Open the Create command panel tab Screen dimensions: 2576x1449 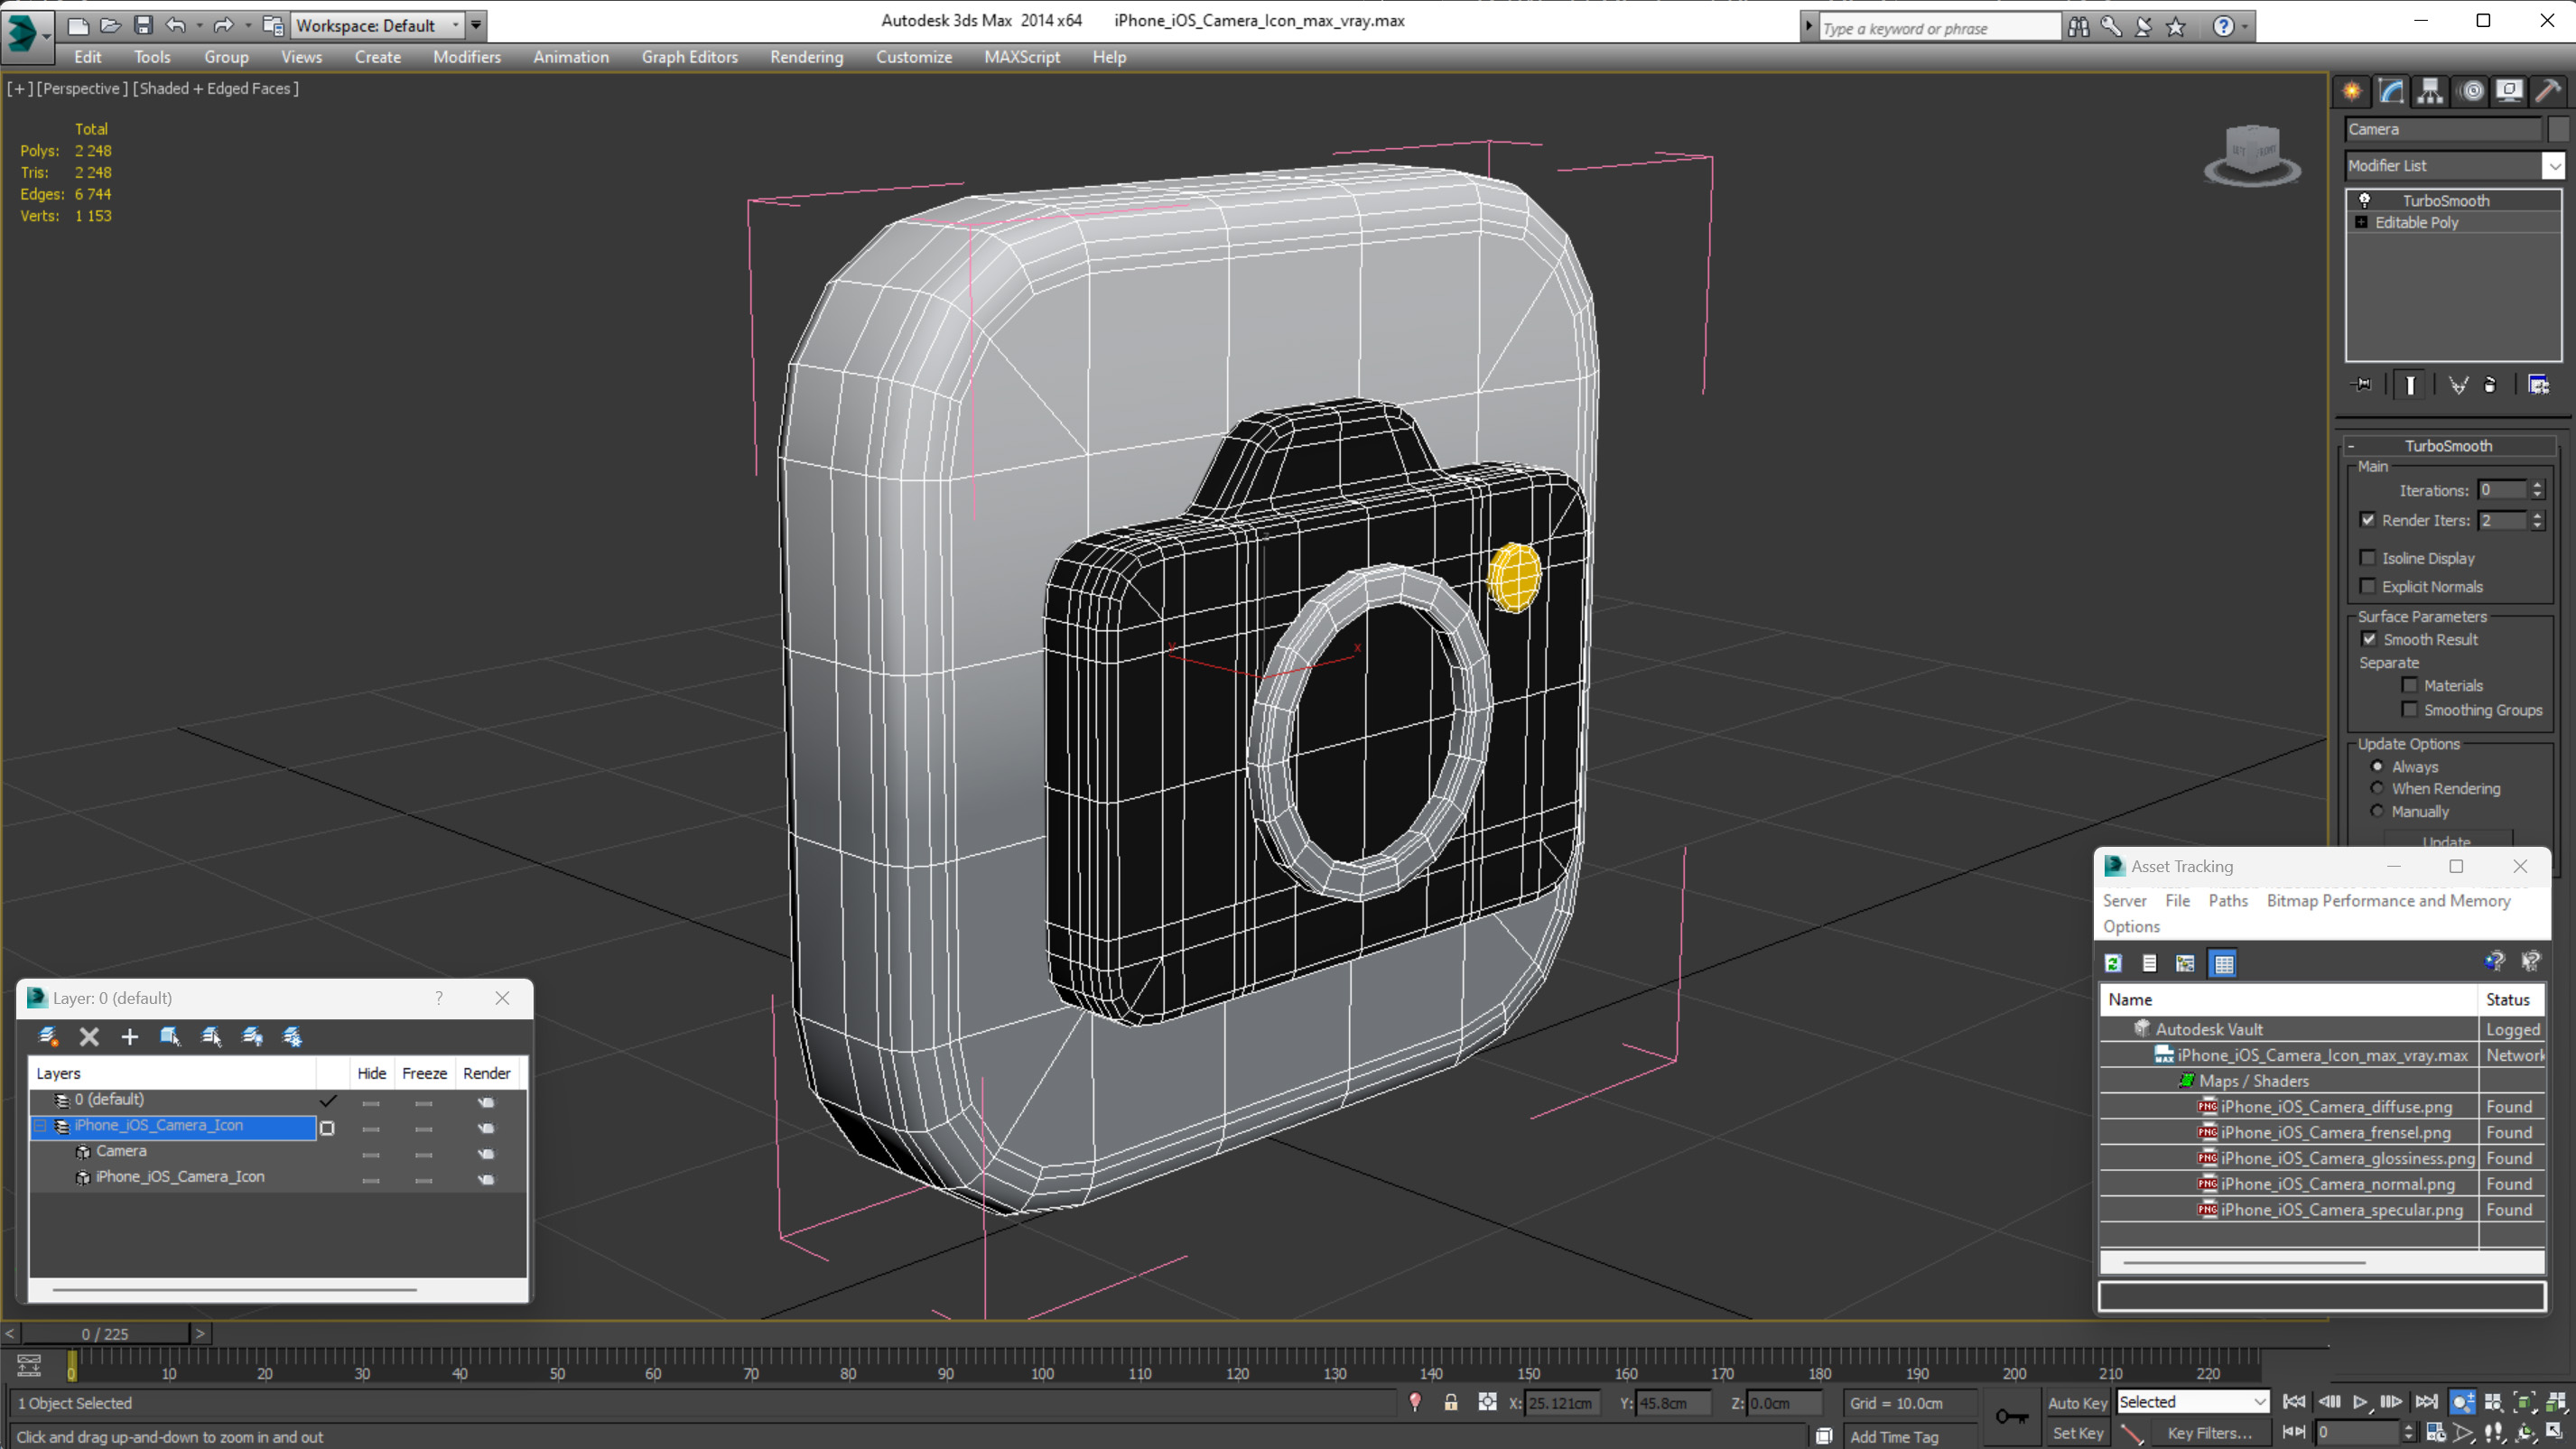[x=2352, y=91]
